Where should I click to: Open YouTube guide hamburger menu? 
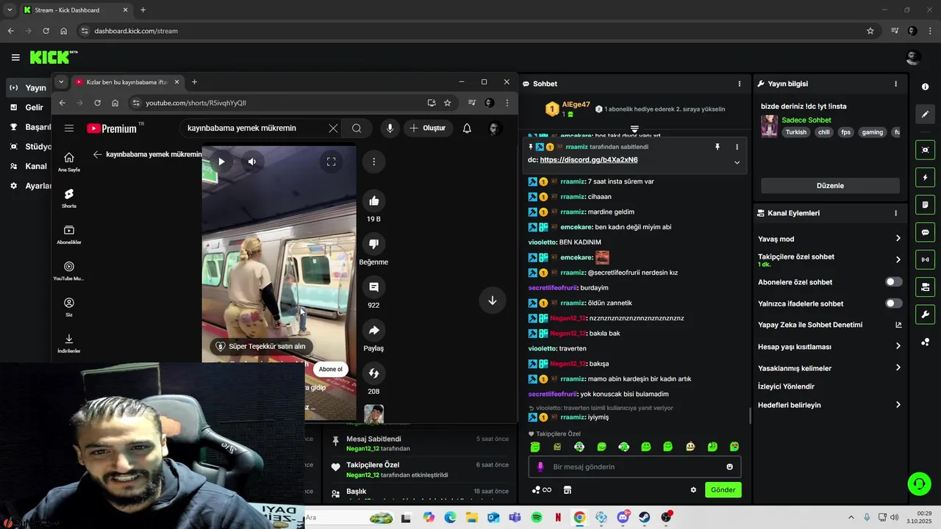[x=69, y=128]
